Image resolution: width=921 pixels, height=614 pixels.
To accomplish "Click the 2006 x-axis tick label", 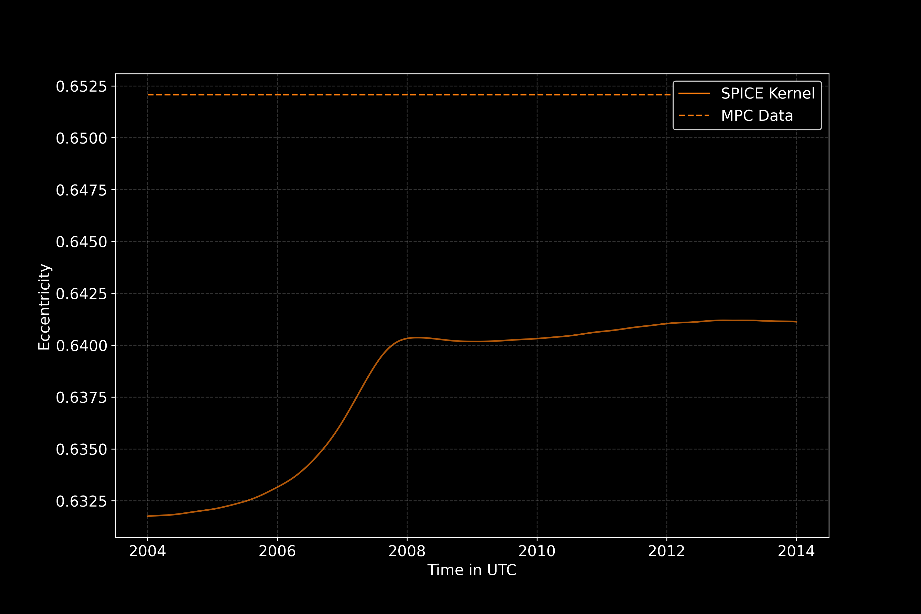I will (x=277, y=551).
